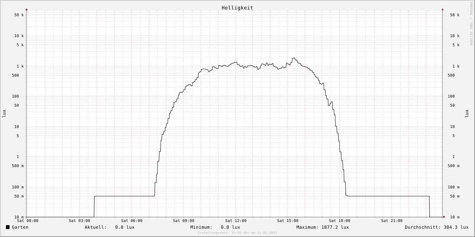Click the "100 m" label on the right axis
This screenshot has height=237, width=475.
pos(454,187)
